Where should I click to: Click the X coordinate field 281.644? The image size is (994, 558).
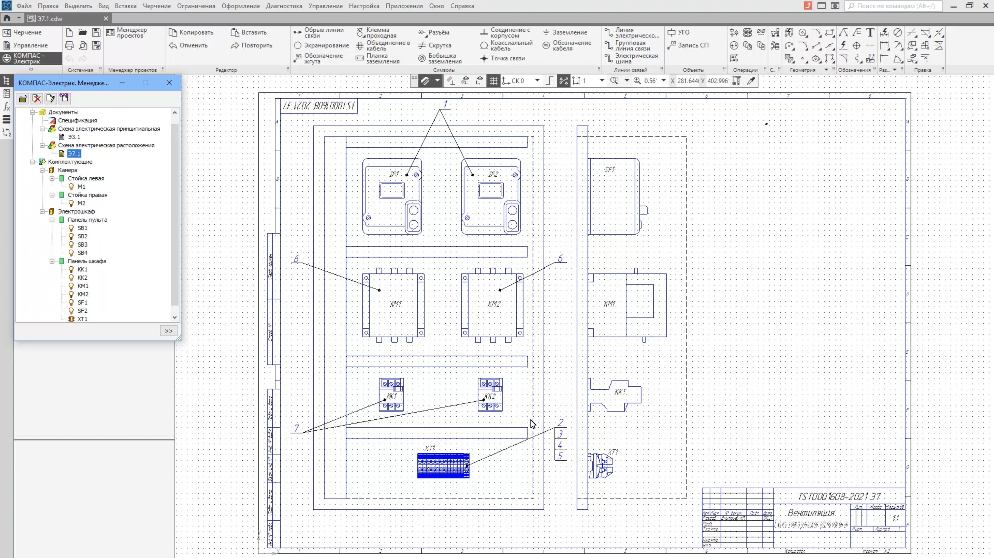click(x=688, y=81)
